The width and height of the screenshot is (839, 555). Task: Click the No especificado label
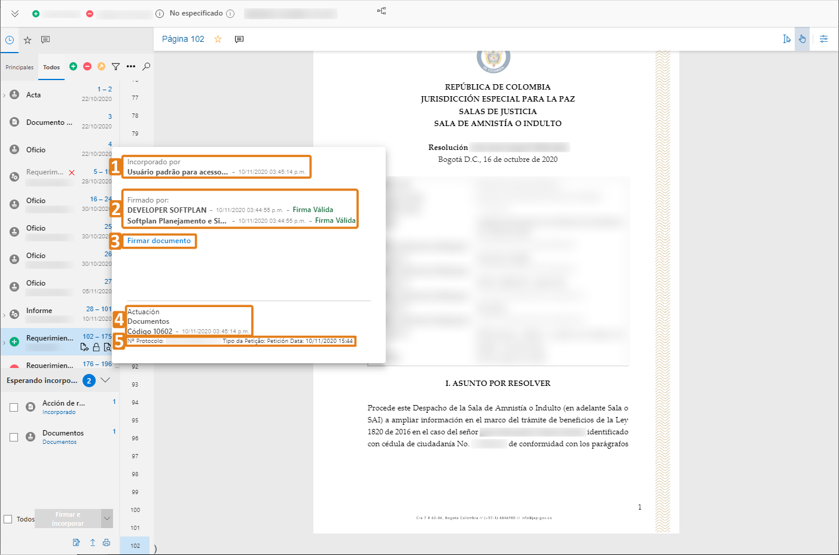(x=196, y=13)
